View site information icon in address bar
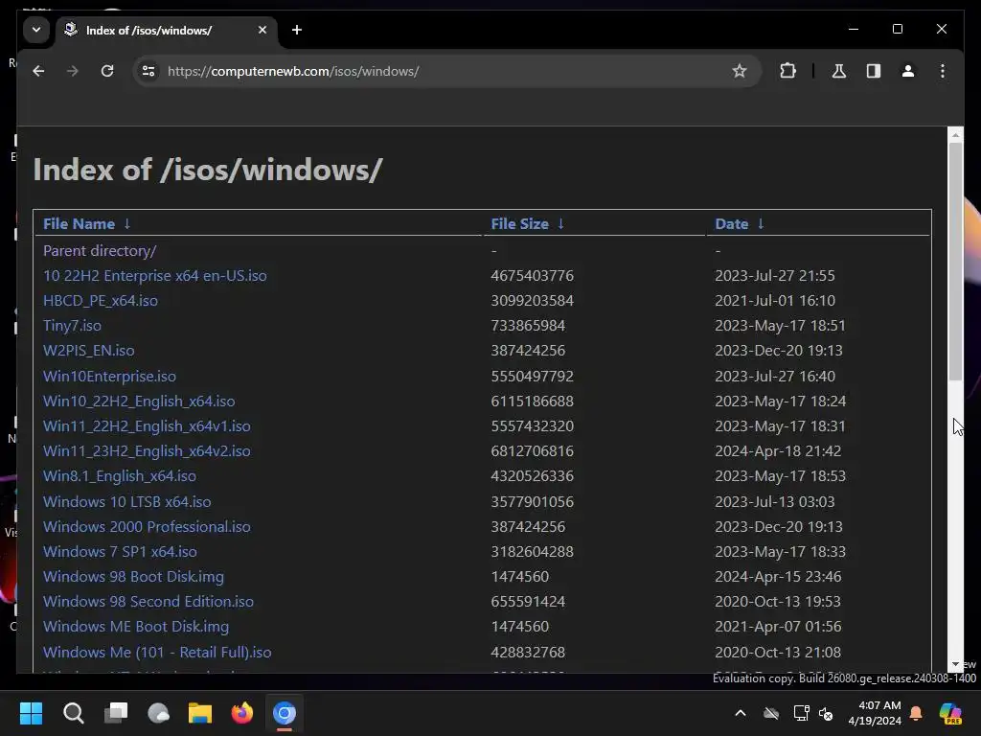Image resolution: width=981 pixels, height=736 pixels. [x=148, y=71]
